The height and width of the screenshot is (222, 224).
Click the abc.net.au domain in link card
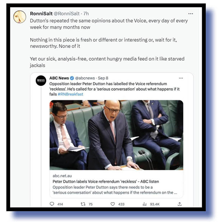[x=62, y=176]
